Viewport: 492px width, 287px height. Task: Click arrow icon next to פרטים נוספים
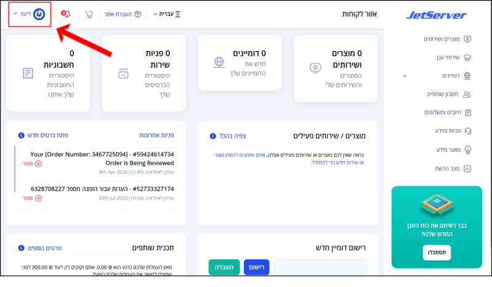[x=22, y=248]
